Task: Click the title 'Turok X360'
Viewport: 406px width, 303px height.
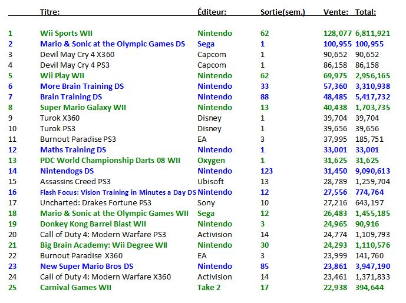Action: 60,118
